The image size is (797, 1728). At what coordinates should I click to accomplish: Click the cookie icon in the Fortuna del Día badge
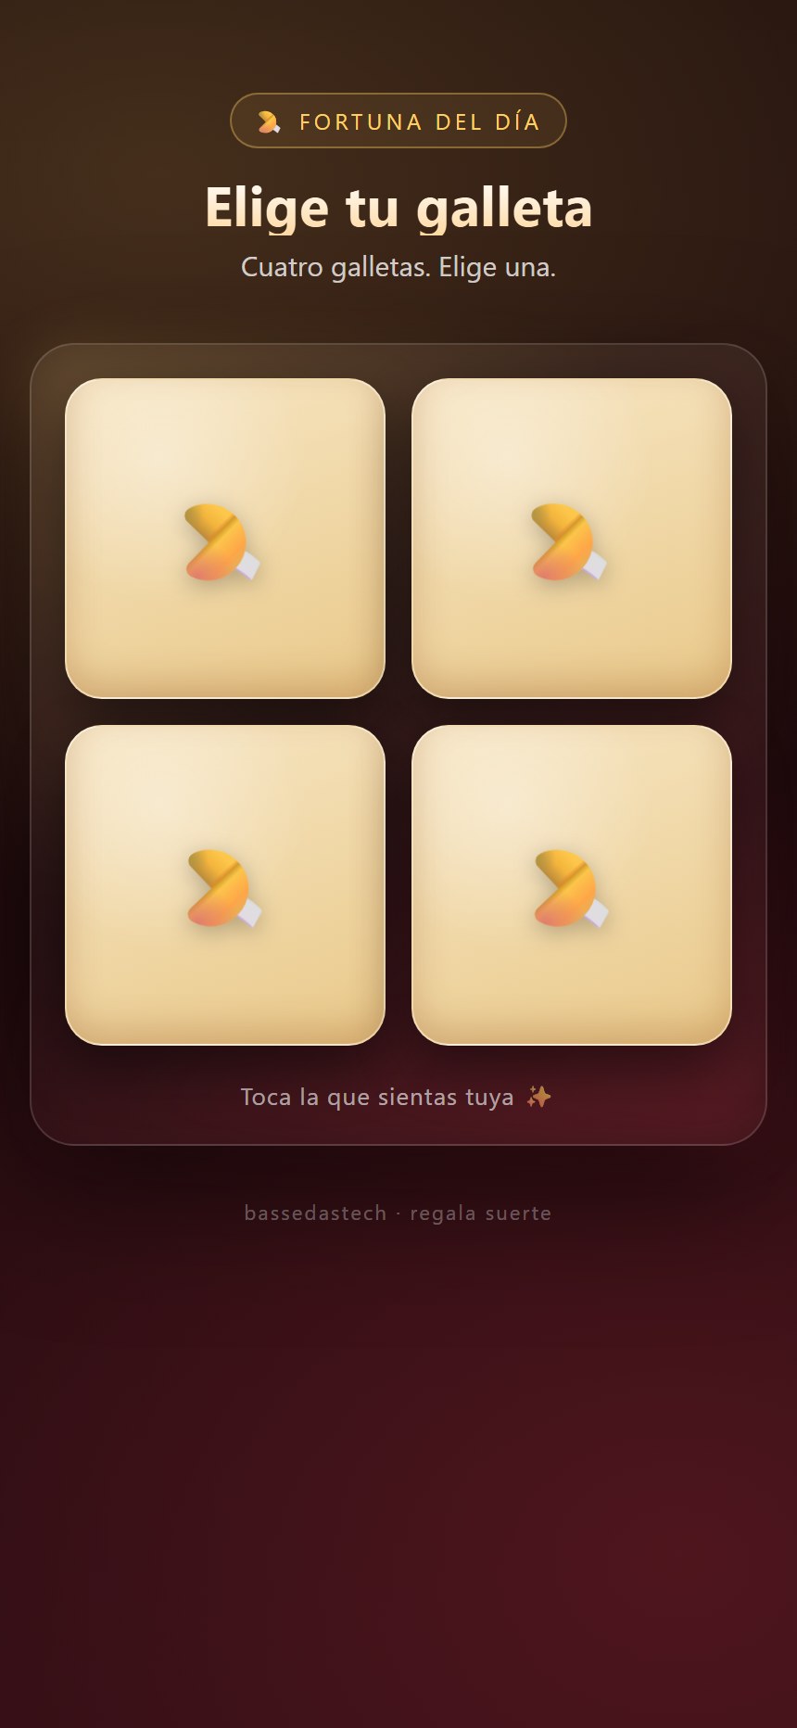[x=269, y=121]
